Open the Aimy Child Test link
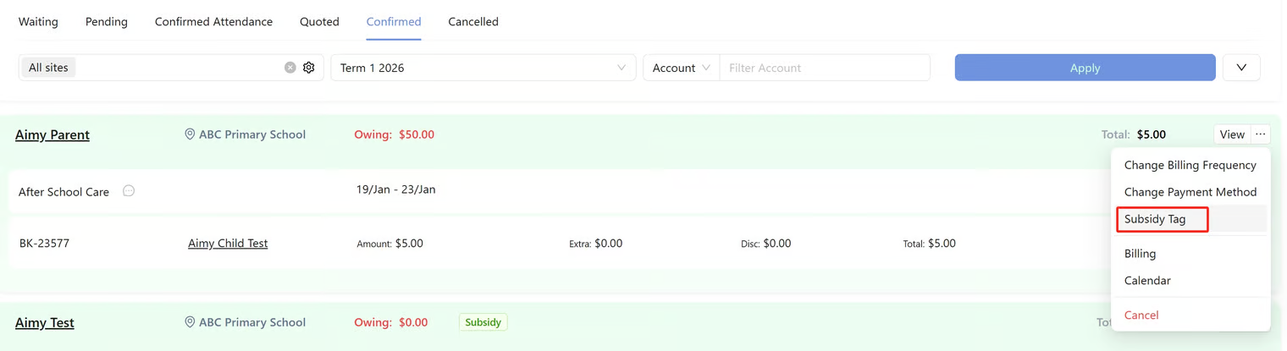Screen dimensions: 1287x351 point(228,244)
